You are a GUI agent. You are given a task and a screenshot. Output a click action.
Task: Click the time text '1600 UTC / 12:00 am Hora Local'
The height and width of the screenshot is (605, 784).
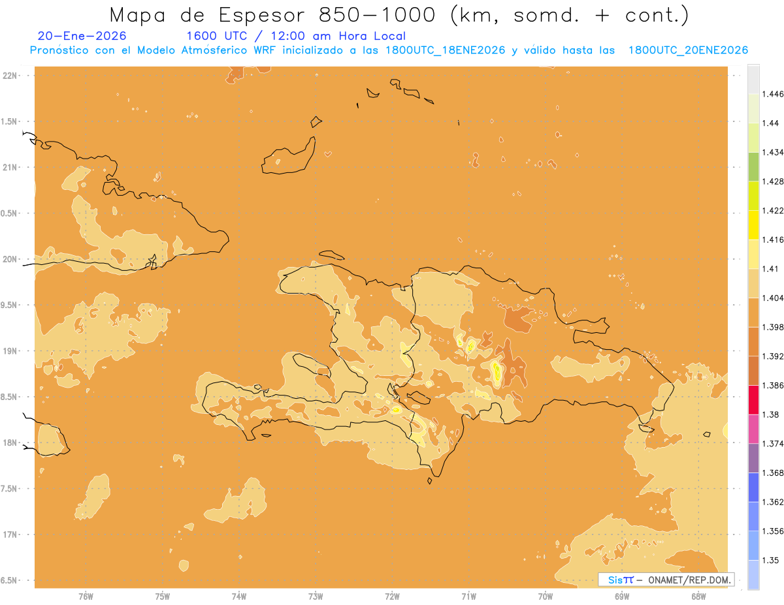point(296,37)
